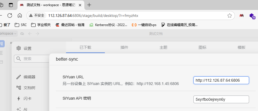258x111 pixels.
Task: Go back with left arrow in SiYuan
Action: click(x=30, y=33)
